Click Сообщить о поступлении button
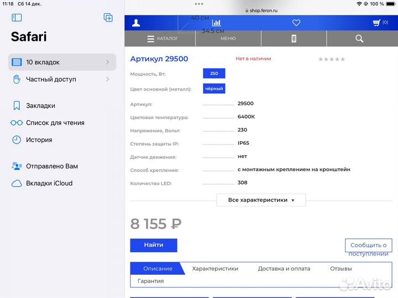The width and height of the screenshot is (398, 298). (x=368, y=249)
